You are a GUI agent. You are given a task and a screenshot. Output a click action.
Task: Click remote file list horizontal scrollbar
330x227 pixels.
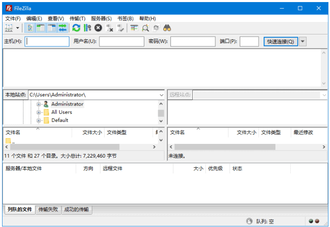click(224, 147)
